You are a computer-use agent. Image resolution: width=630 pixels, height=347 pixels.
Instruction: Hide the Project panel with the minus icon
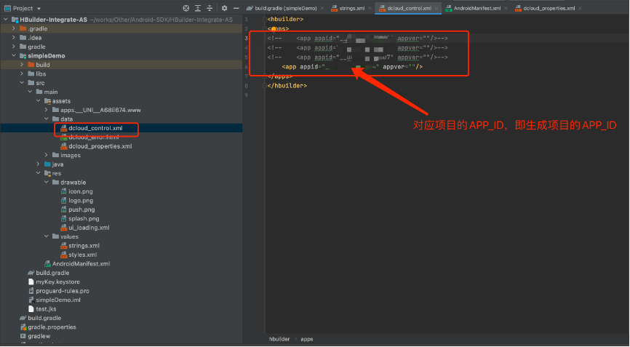236,8
